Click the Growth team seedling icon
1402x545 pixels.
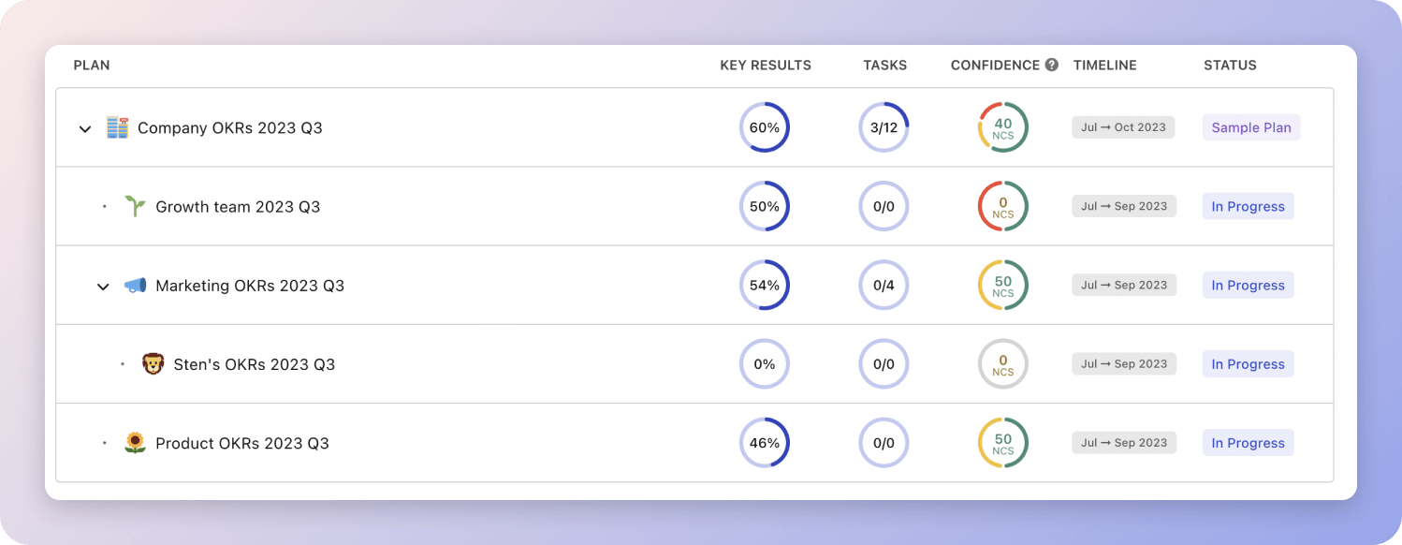point(135,207)
